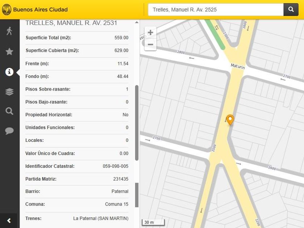The width and height of the screenshot is (304, 228).
Task: Select the Fondo value 48.44
Action: (123, 76)
